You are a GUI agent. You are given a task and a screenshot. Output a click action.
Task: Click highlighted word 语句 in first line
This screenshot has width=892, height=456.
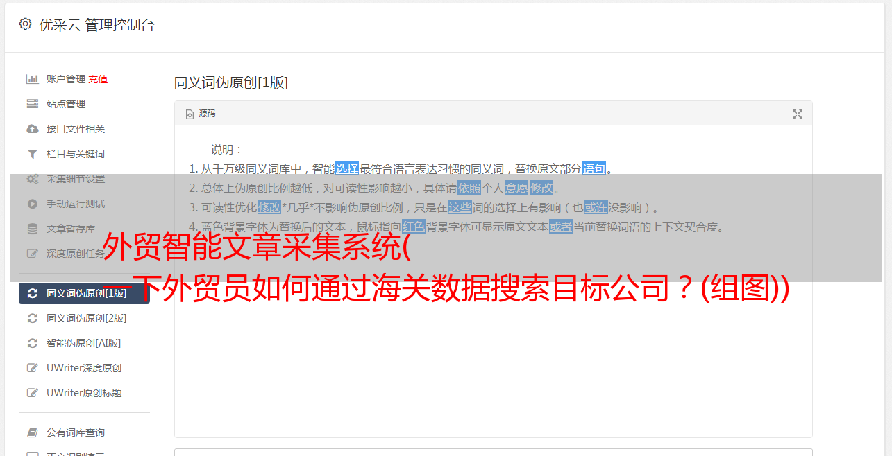tap(594, 168)
